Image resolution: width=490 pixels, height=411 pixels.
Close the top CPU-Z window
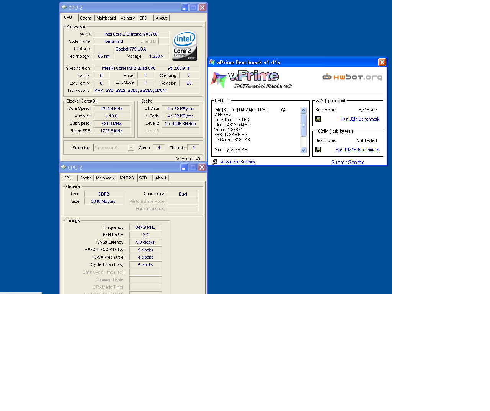(x=202, y=7)
